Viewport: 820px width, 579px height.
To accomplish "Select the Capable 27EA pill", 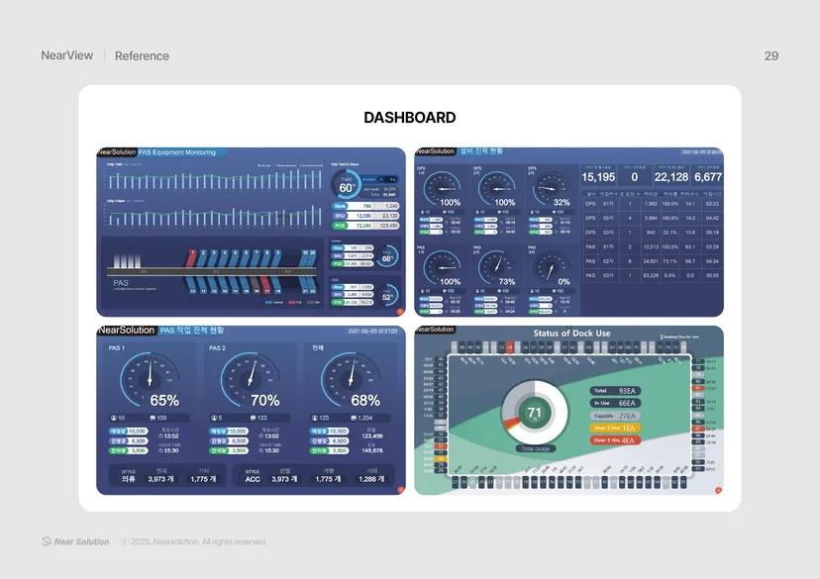I will click(x=615, y=416).
